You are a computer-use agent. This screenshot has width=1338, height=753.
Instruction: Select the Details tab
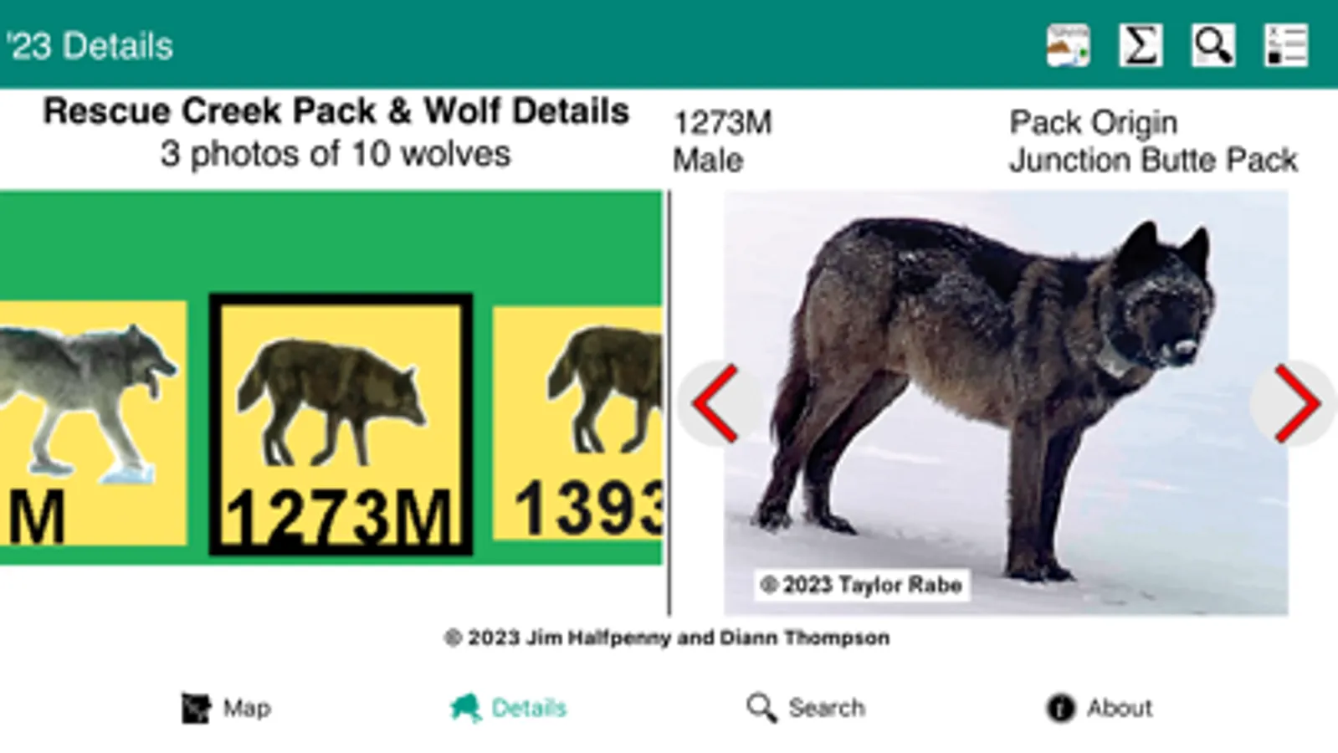tap(508, 708)
